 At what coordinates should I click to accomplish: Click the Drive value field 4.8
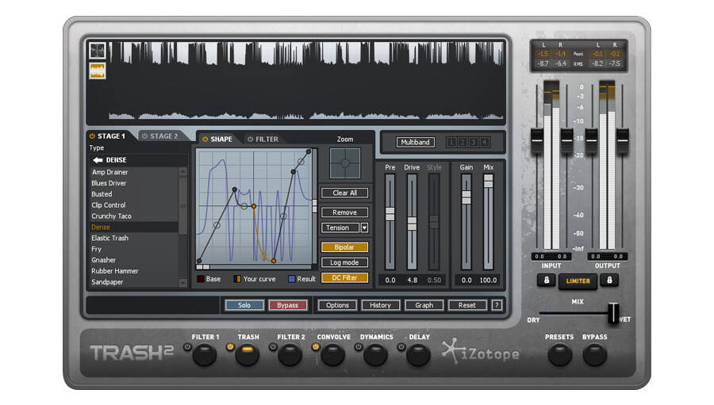point(412,280)
